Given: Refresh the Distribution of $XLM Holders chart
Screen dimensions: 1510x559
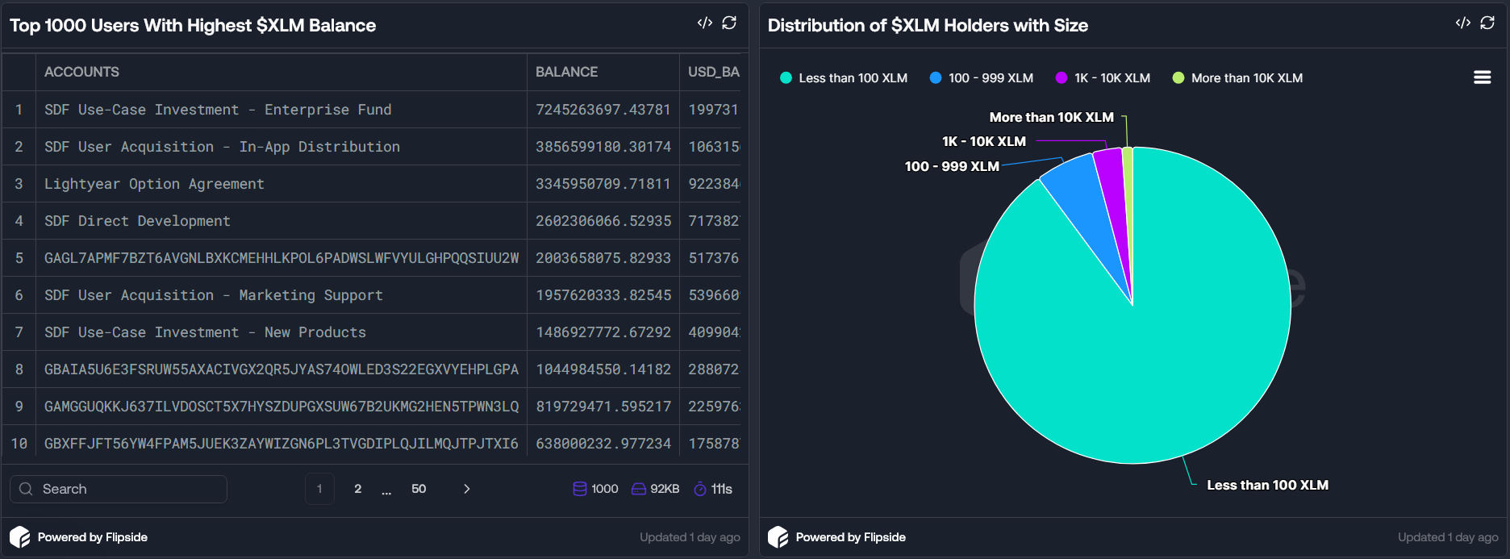Looking at the screenshot, I should [1487, 23].
